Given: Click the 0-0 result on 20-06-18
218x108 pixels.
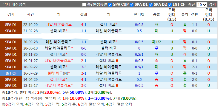Looking at the screenshot, I should pyautogui.click(x=84, y=48).
